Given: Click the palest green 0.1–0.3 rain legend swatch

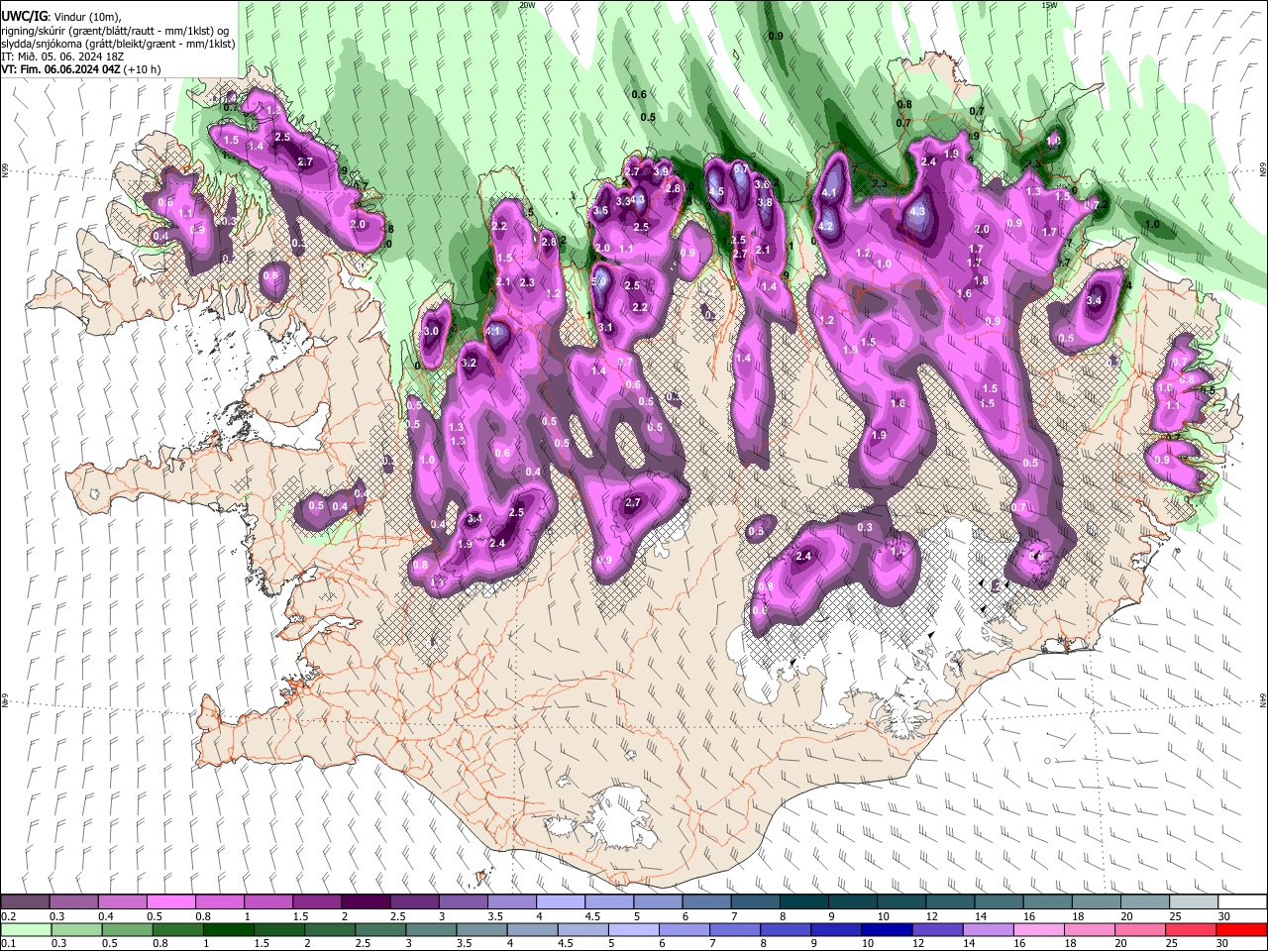Looking at the screenshot, I should pyautogui.click(x=25, y=929).
